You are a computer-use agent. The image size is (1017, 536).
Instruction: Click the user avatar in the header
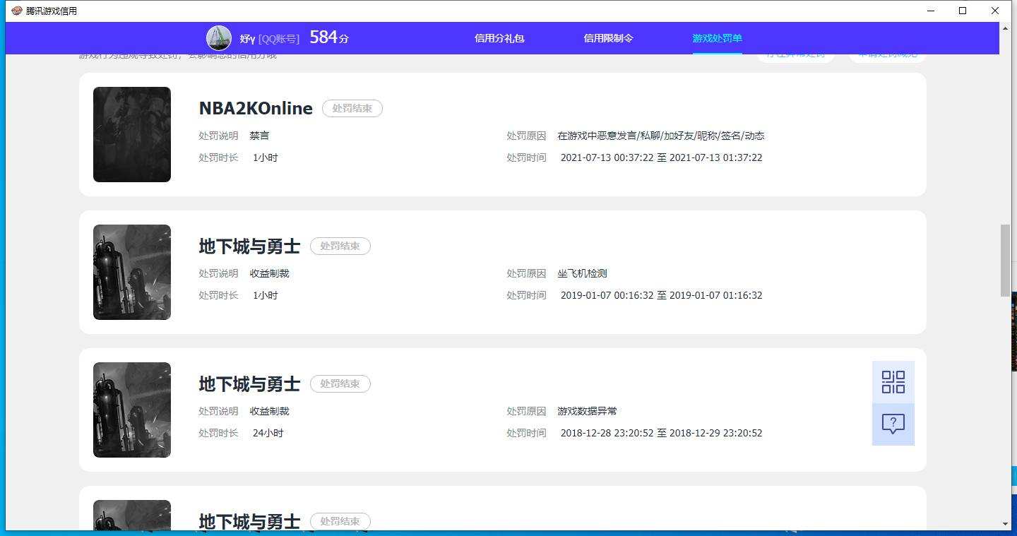219,38
